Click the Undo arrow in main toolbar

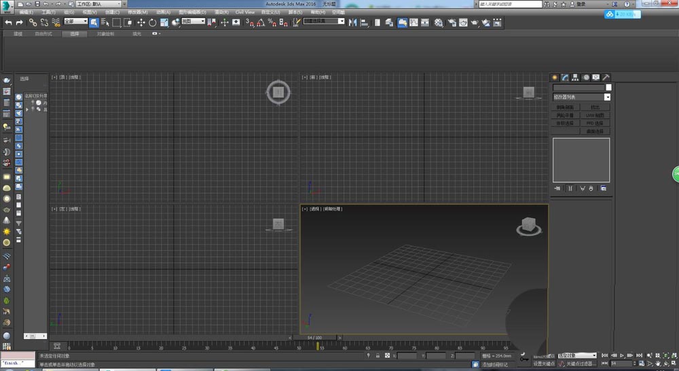point(8,22)
